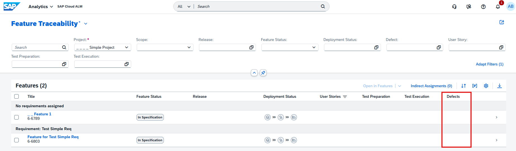Open details arrow for 6-6803 row
Viewport: 516px width, 151px height.
(496, 140)
